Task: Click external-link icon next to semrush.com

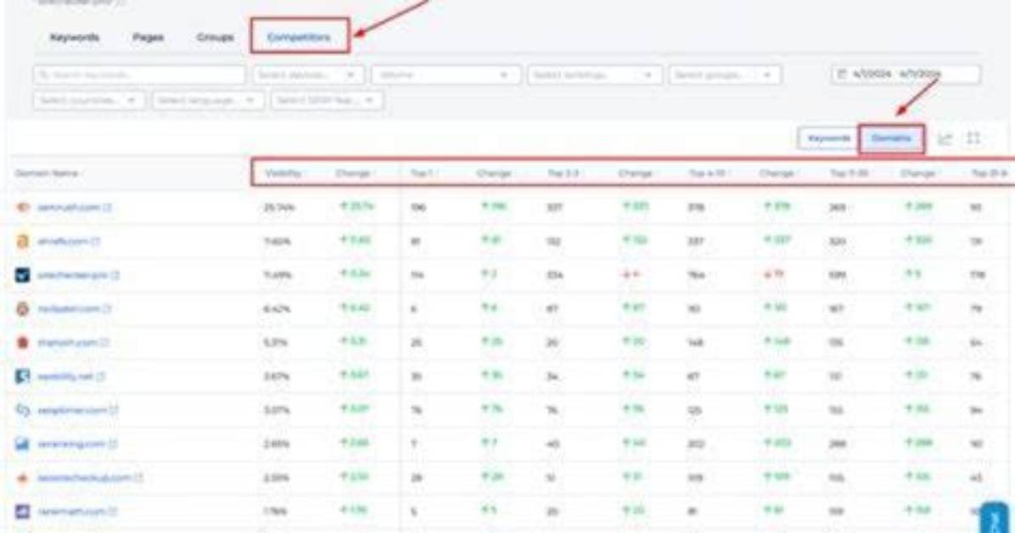Action: pos(108,207)
